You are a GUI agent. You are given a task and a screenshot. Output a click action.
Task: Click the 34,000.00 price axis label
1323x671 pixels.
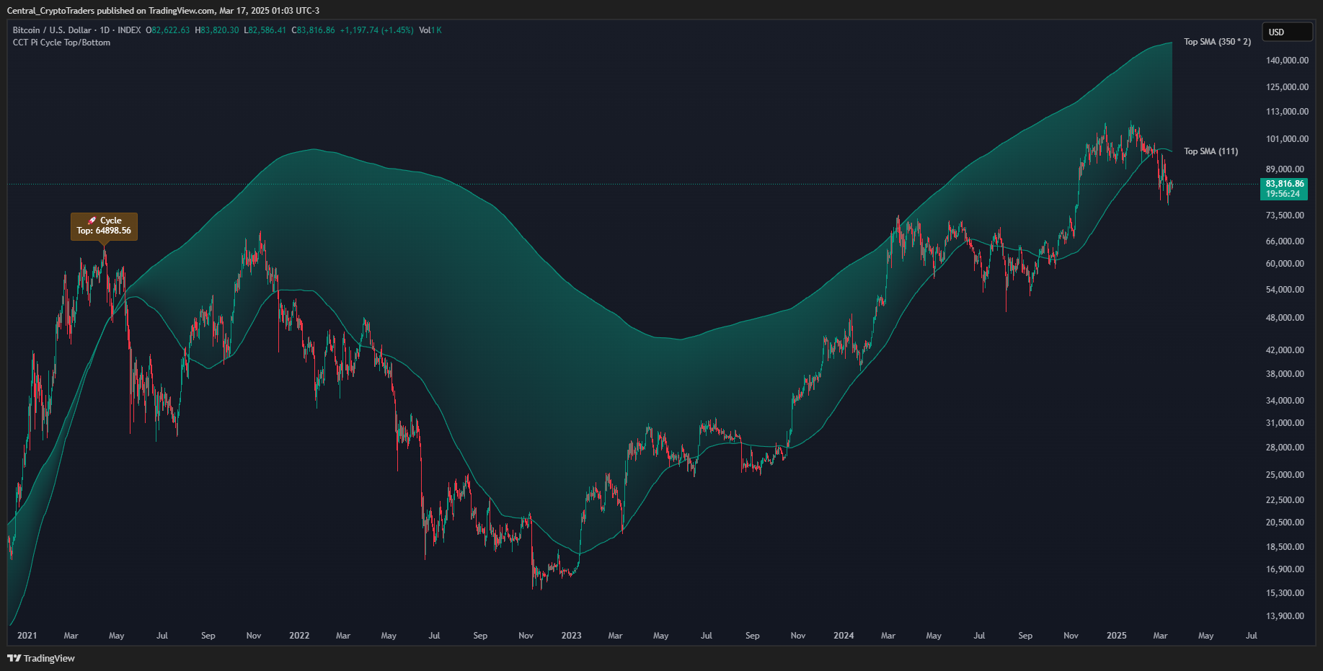point(1285,401)
